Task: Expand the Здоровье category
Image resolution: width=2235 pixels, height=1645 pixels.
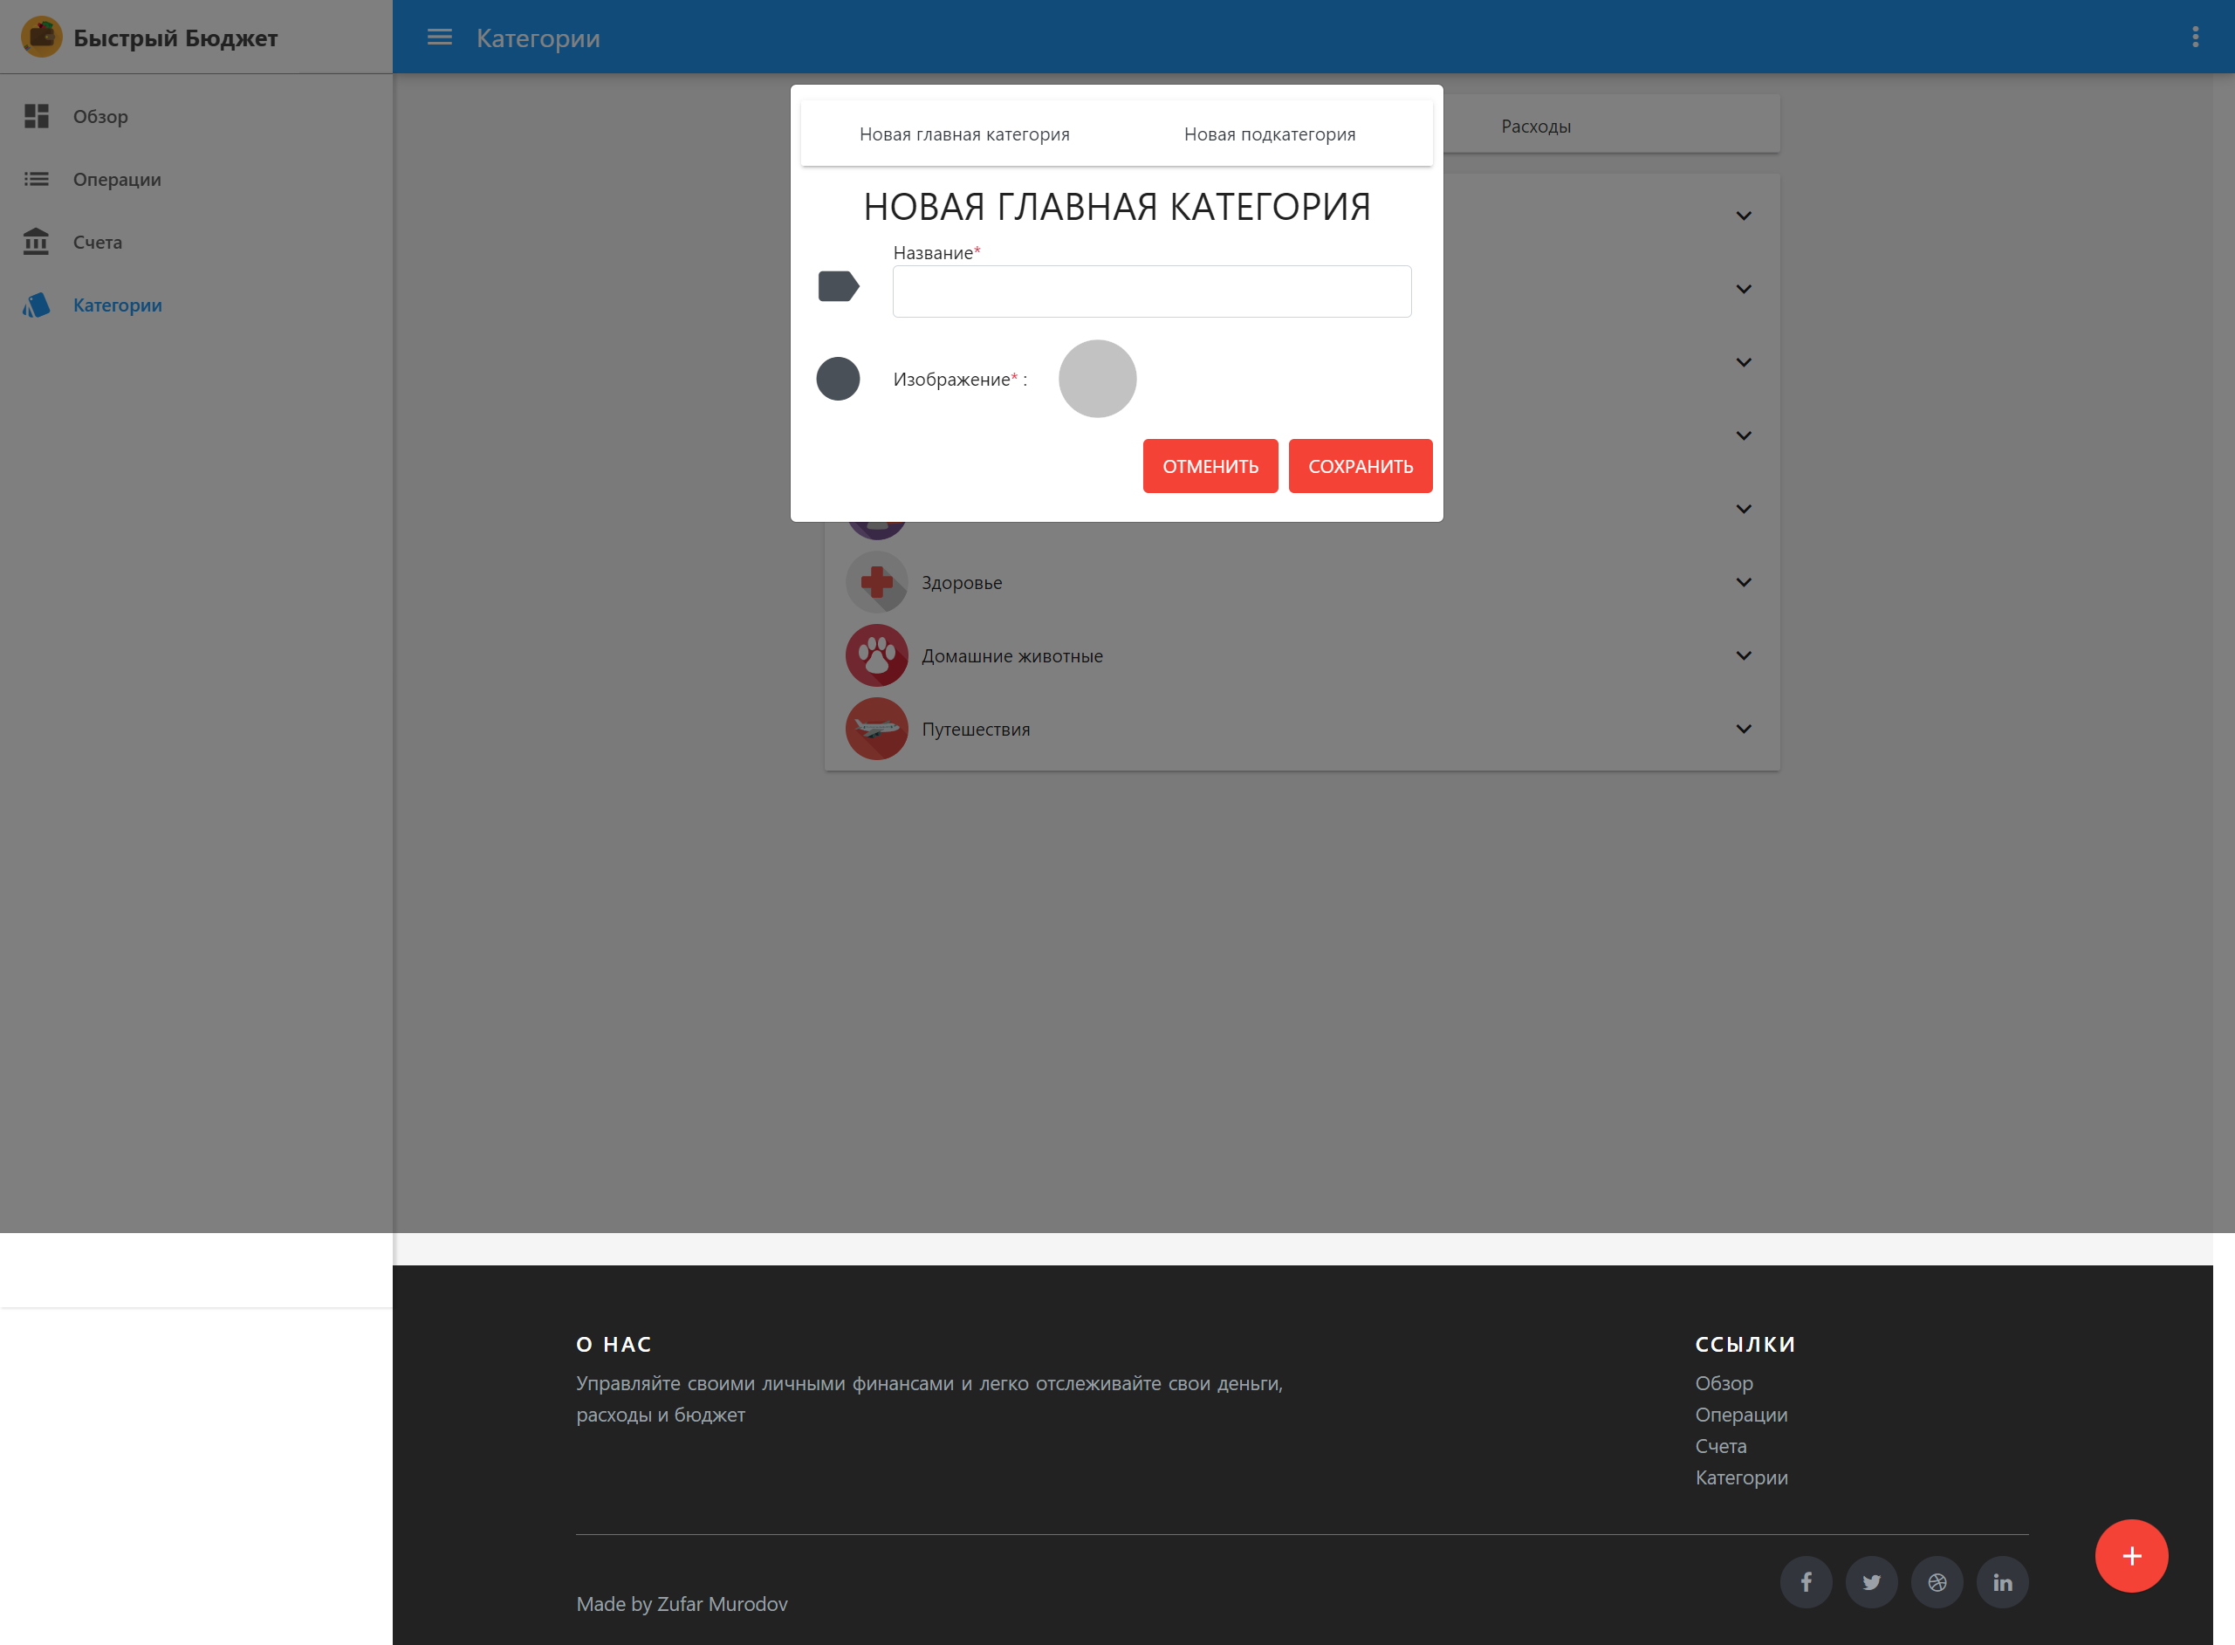Action: click(x=1743, y=583)
